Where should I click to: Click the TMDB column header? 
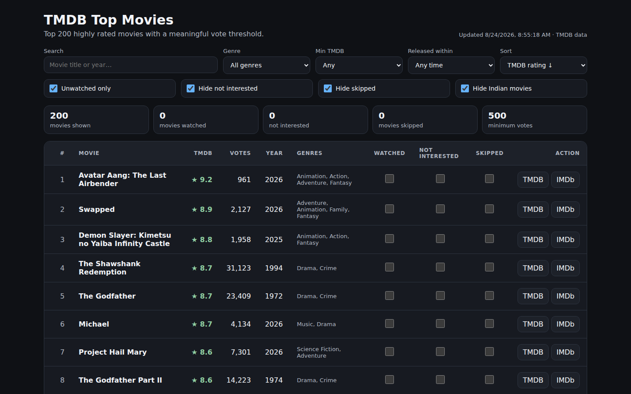pos(203,153)
